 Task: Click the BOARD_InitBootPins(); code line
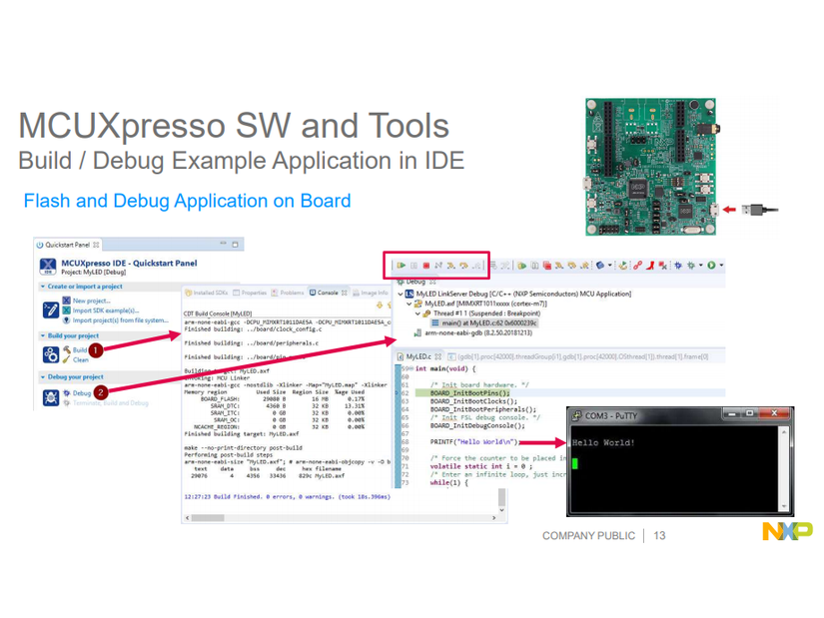(x=470, y=393)
